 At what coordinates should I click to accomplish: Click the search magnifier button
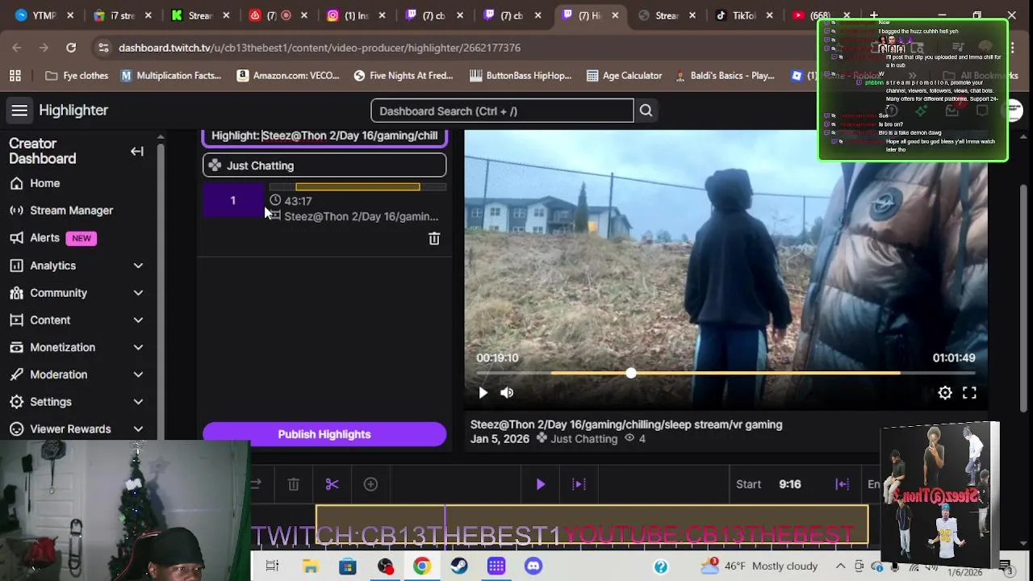(x=646, y=111)
